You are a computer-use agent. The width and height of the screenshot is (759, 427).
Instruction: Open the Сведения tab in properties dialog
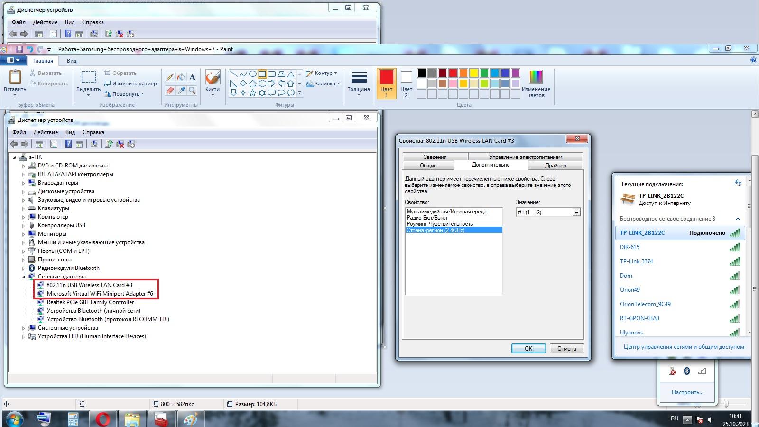435,157
